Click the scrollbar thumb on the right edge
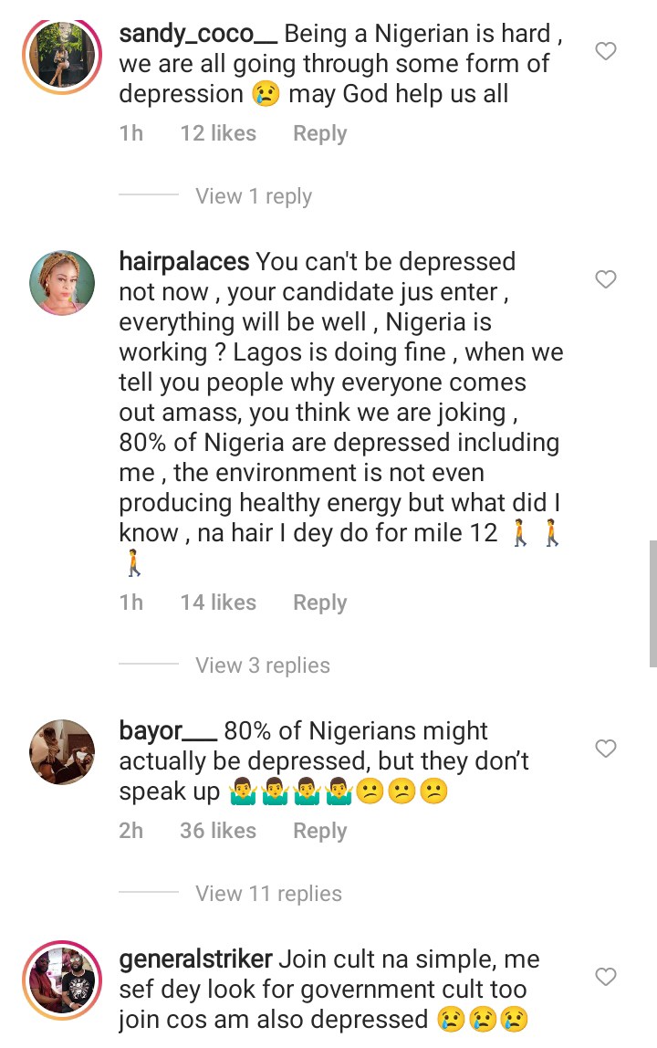 tap(652, 603)
